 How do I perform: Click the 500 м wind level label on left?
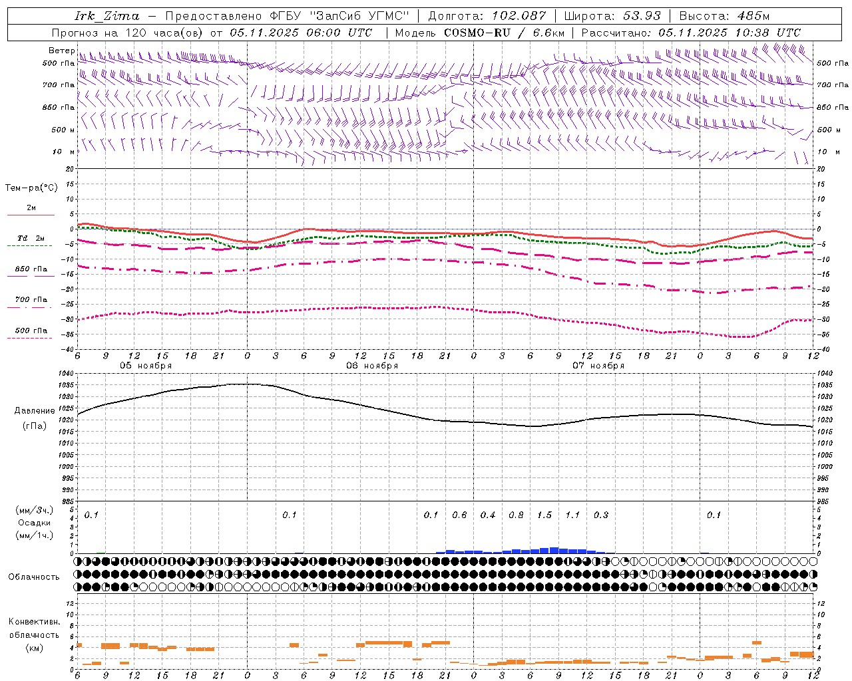[x=64, y=130]
